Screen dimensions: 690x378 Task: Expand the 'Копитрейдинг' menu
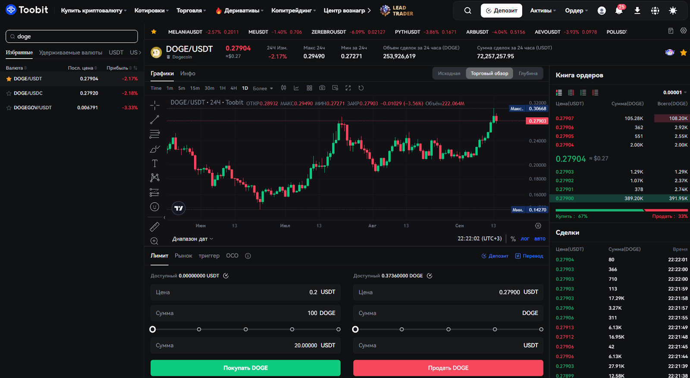click(293, 10)
